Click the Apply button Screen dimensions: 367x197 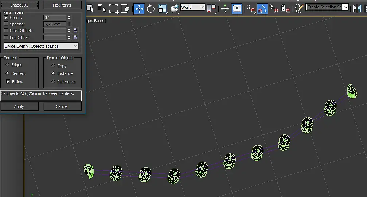[x=19, y=106]
